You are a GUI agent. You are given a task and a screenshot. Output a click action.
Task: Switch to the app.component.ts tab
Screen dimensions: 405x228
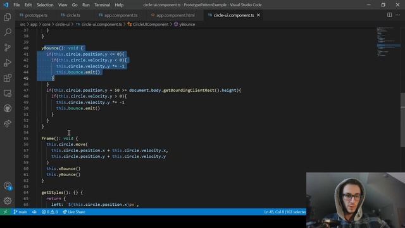point(118,15)
